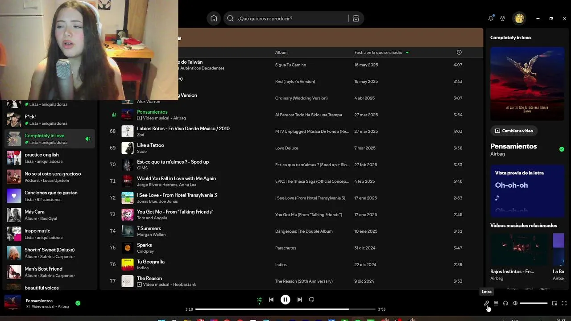Image resolution: width=571 pixels, height=321 pixels.
Task: Select song Would You Fall in Love with Me Again
Action: (x=176, y=178)
